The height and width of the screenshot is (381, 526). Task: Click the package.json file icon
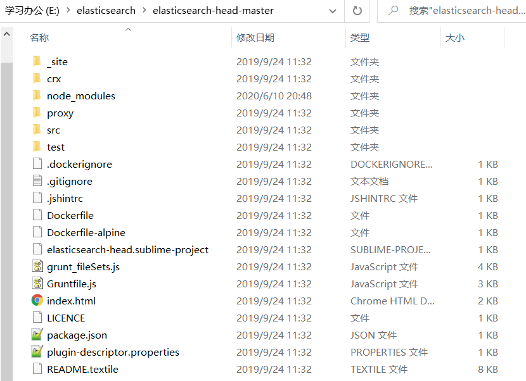coord(37,335)
